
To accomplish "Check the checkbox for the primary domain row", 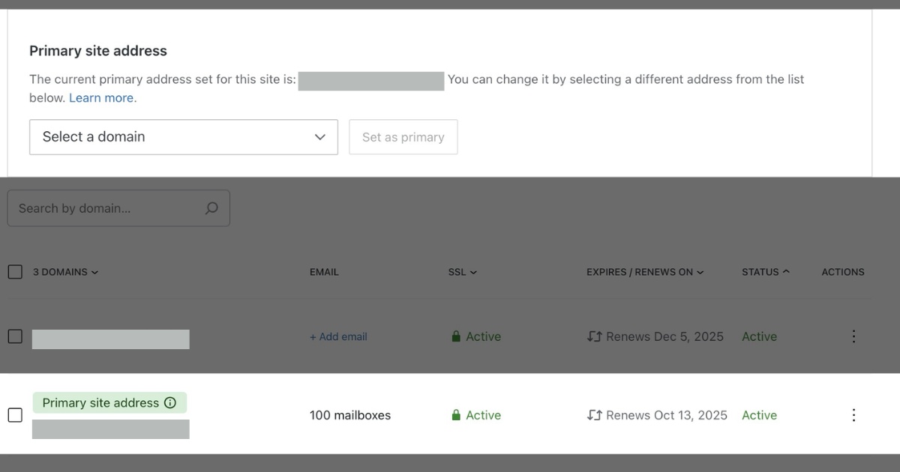I will [15, 415].
